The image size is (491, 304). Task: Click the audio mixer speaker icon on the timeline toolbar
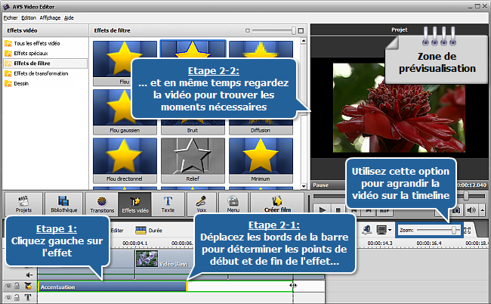click(366, 230)
